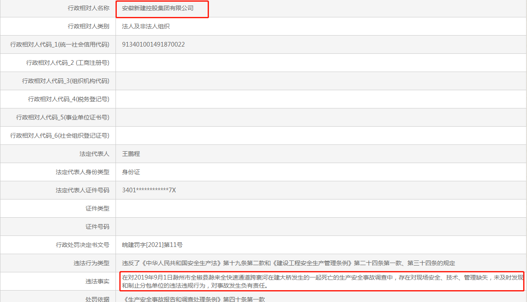
Task: Select the violation facts paragraph about 2019年9月1日
Action: [x=322, y=281]
